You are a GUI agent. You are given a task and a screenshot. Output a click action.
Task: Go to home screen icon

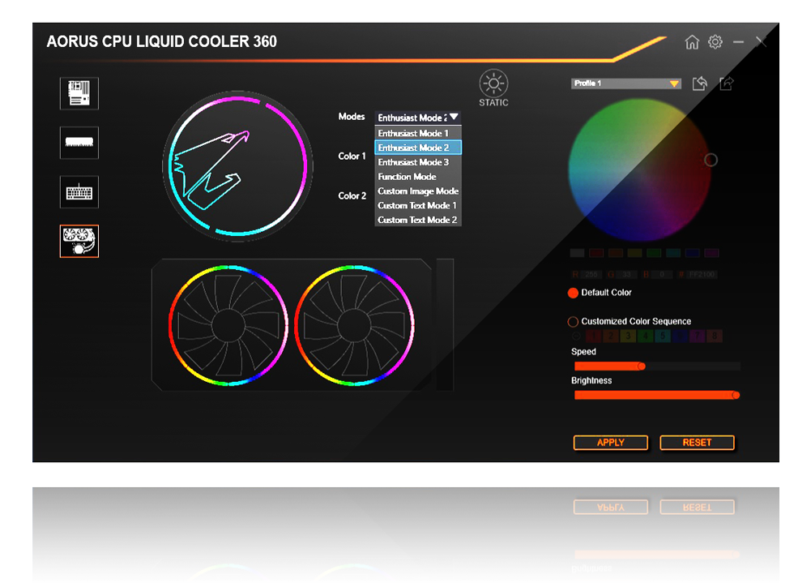click(691, 42)
